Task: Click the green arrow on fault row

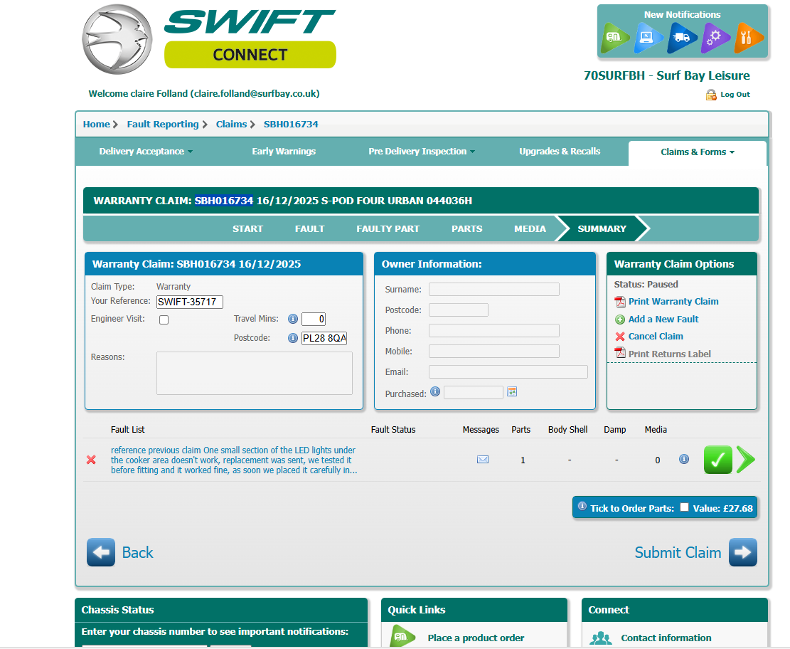Action: pos(746,460)
